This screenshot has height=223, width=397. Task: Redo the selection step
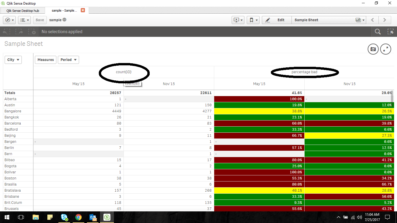(x=19, y=32)
